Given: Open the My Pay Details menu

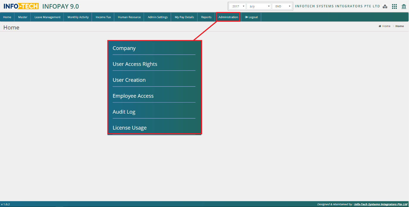Looking at the screenshot, I should coord(184,17).
